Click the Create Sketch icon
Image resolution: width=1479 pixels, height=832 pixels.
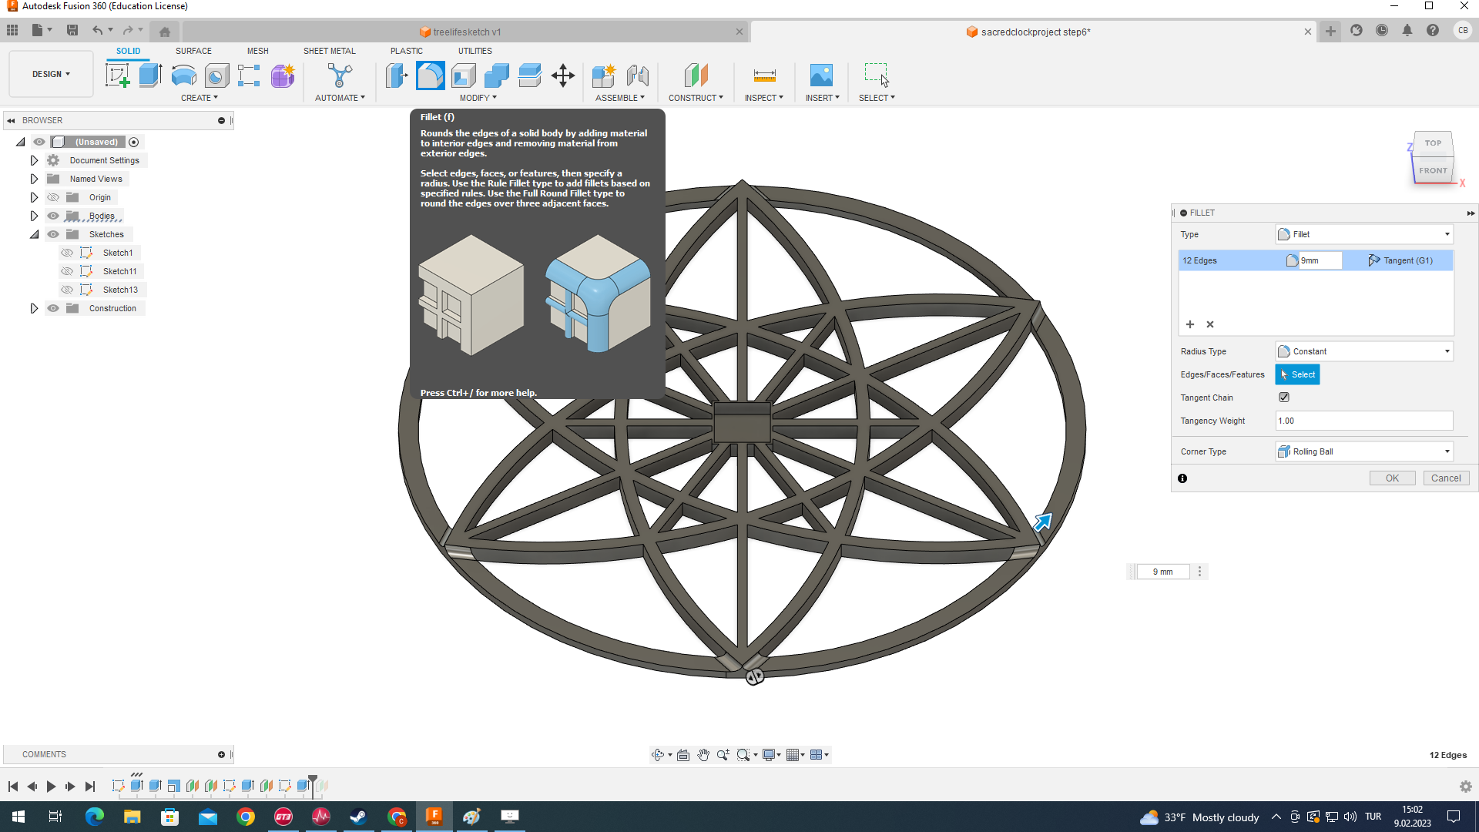click(117, 75)
